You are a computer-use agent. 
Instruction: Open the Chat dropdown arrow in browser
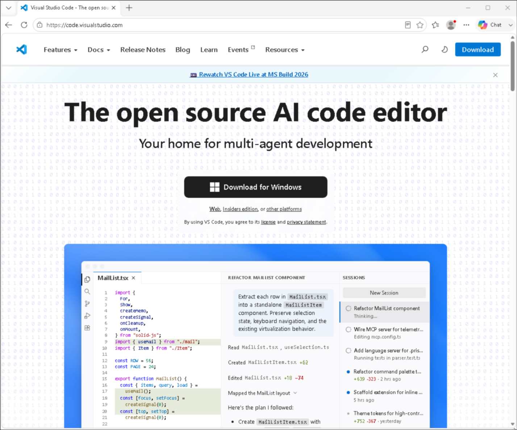pos(510,25)
